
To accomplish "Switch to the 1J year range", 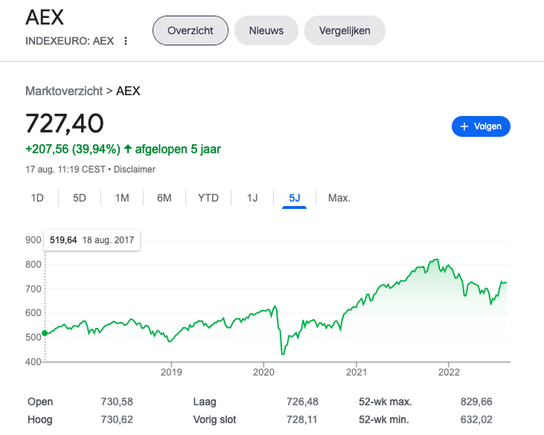I will (x=252, y=198).
